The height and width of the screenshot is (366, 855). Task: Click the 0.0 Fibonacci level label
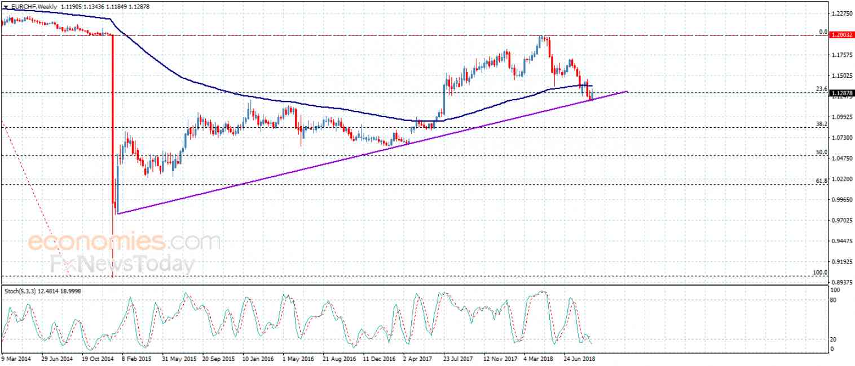823,32
